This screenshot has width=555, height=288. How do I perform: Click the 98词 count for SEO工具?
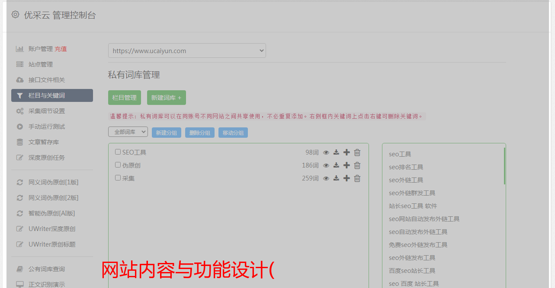(x=312, y=152)
